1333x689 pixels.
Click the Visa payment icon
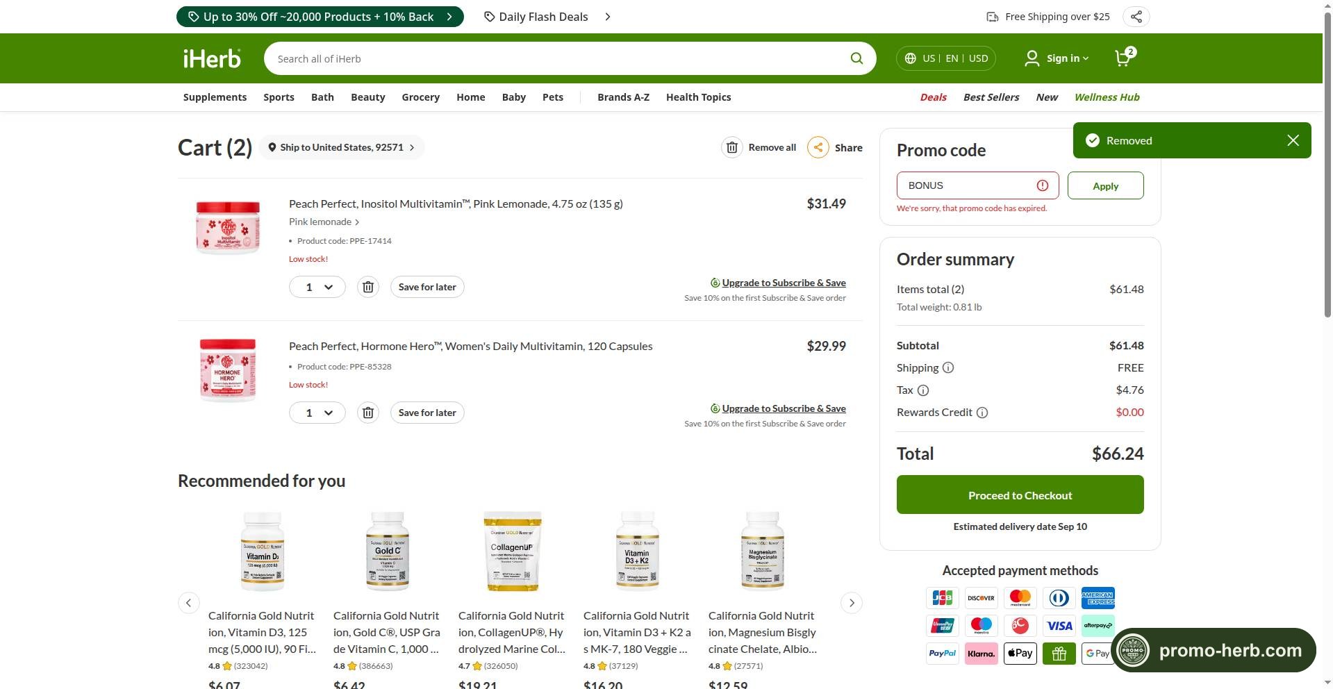[x=1059, y=626]
